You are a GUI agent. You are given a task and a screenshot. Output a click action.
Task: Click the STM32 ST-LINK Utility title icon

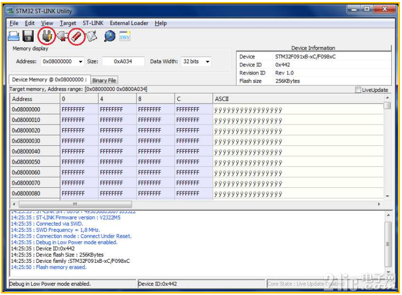[x=10, y=11]
